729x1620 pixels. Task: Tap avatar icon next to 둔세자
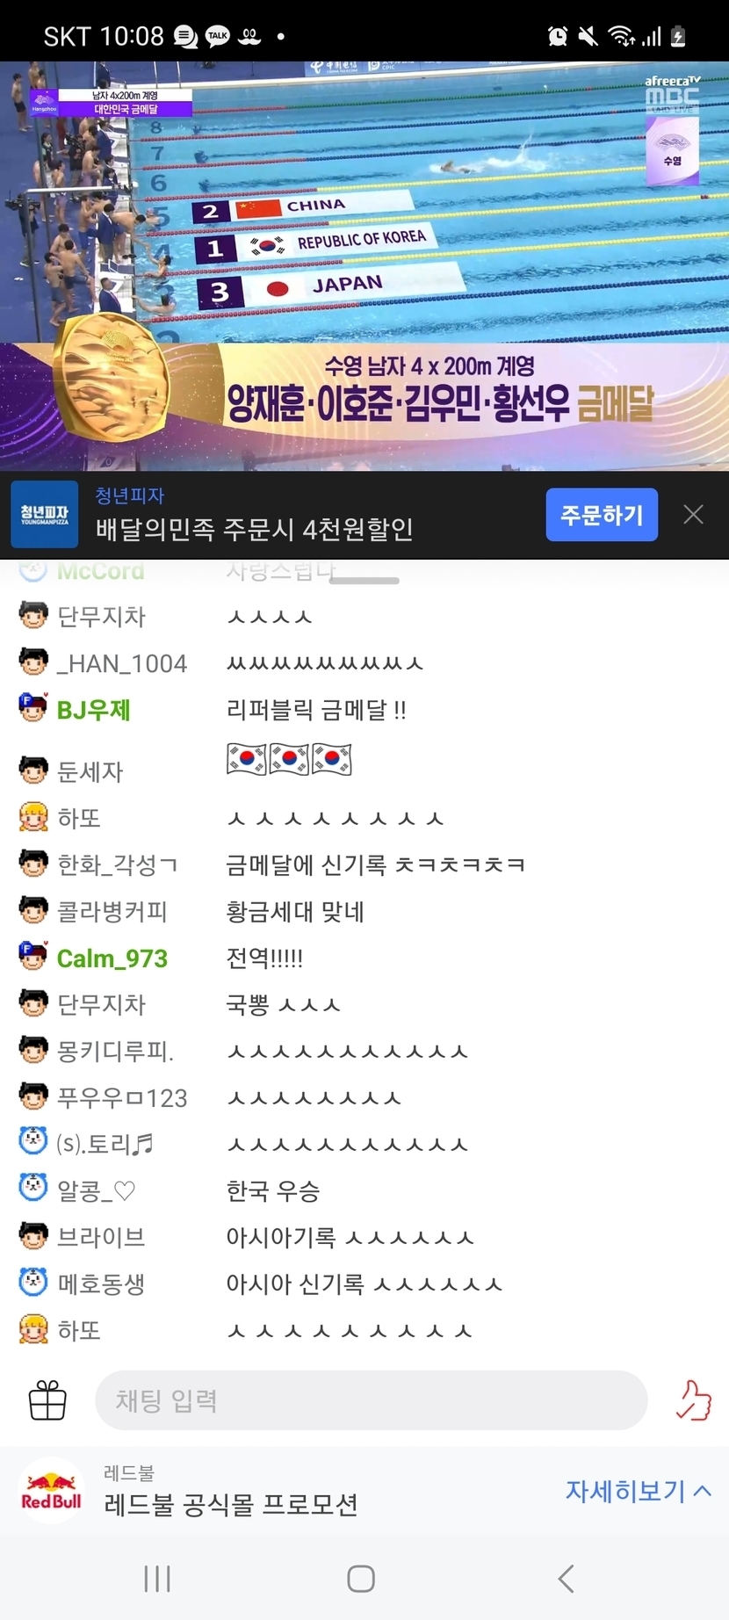pyautogui.click(x=33, y=770)
